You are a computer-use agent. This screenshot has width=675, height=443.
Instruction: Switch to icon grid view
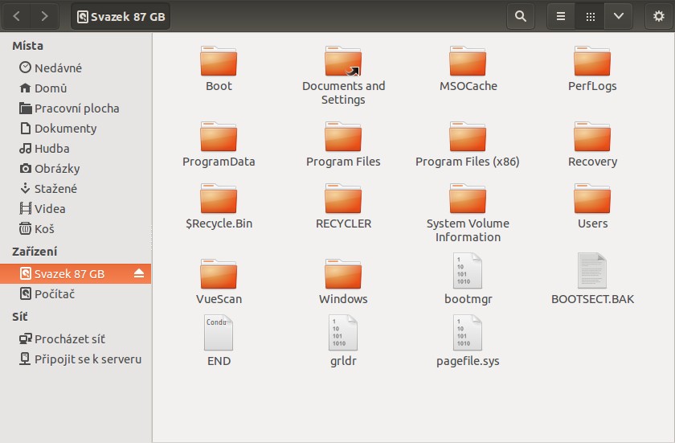(590, 16)
